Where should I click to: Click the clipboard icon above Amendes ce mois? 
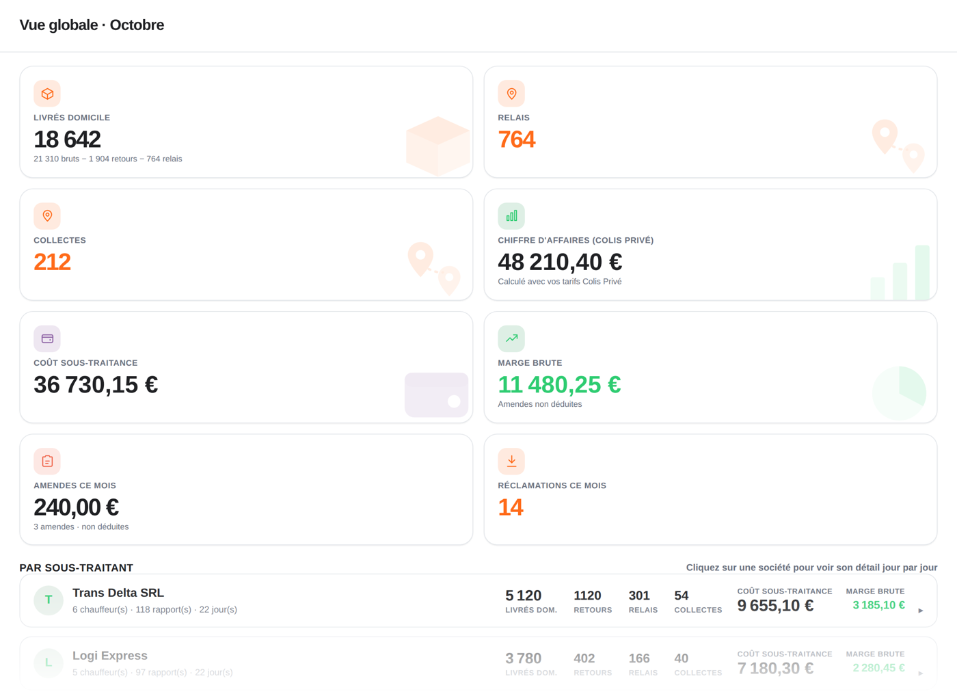pyautogui.click(x=47, y=462)
